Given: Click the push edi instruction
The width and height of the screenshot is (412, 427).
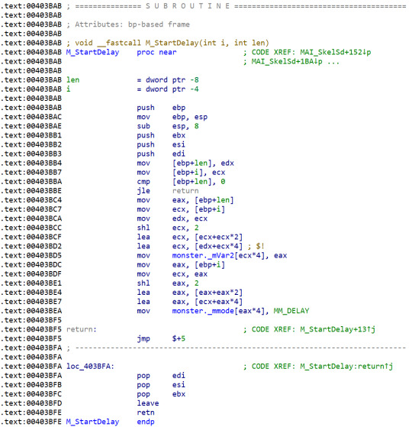Looking at the screenshot, I should (161, 154).
